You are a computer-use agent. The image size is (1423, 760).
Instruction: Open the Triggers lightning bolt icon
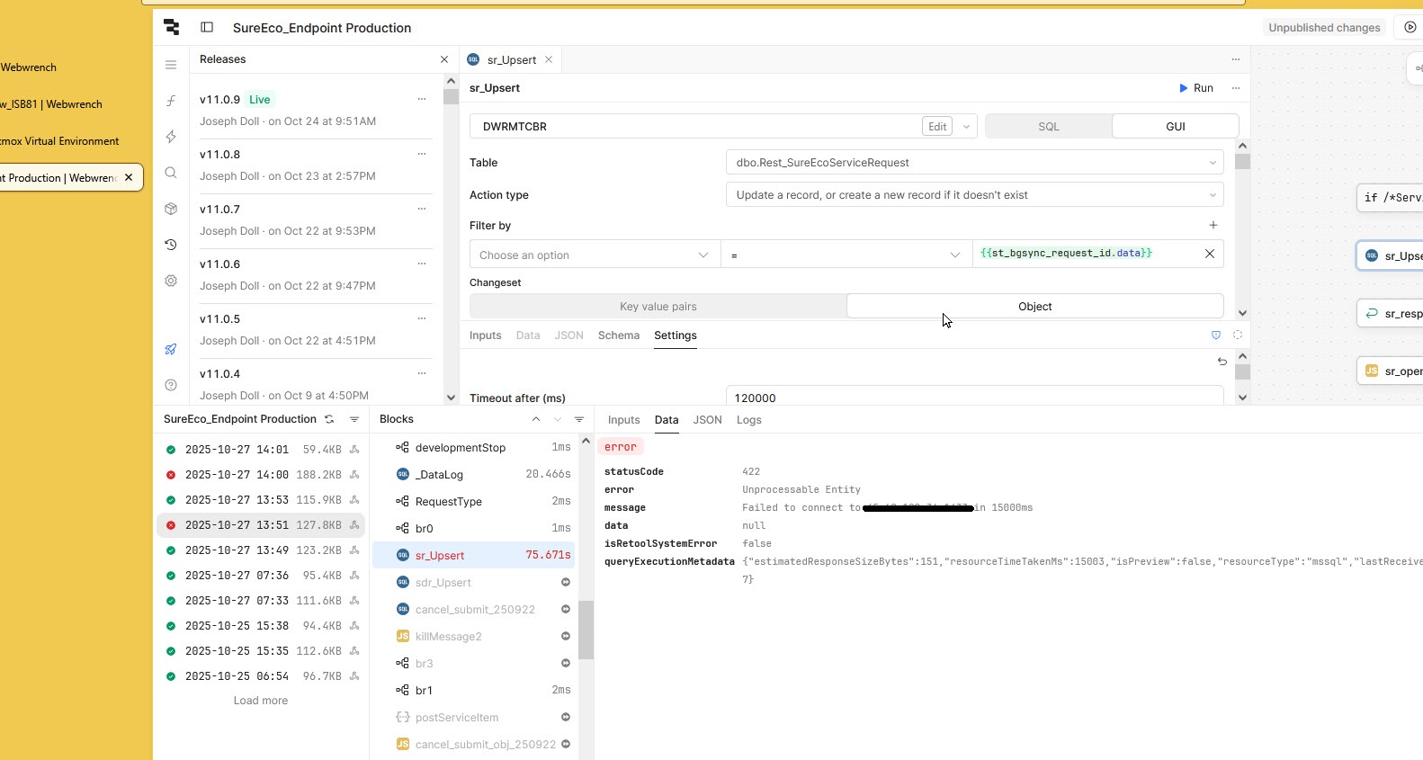[171, 137]
